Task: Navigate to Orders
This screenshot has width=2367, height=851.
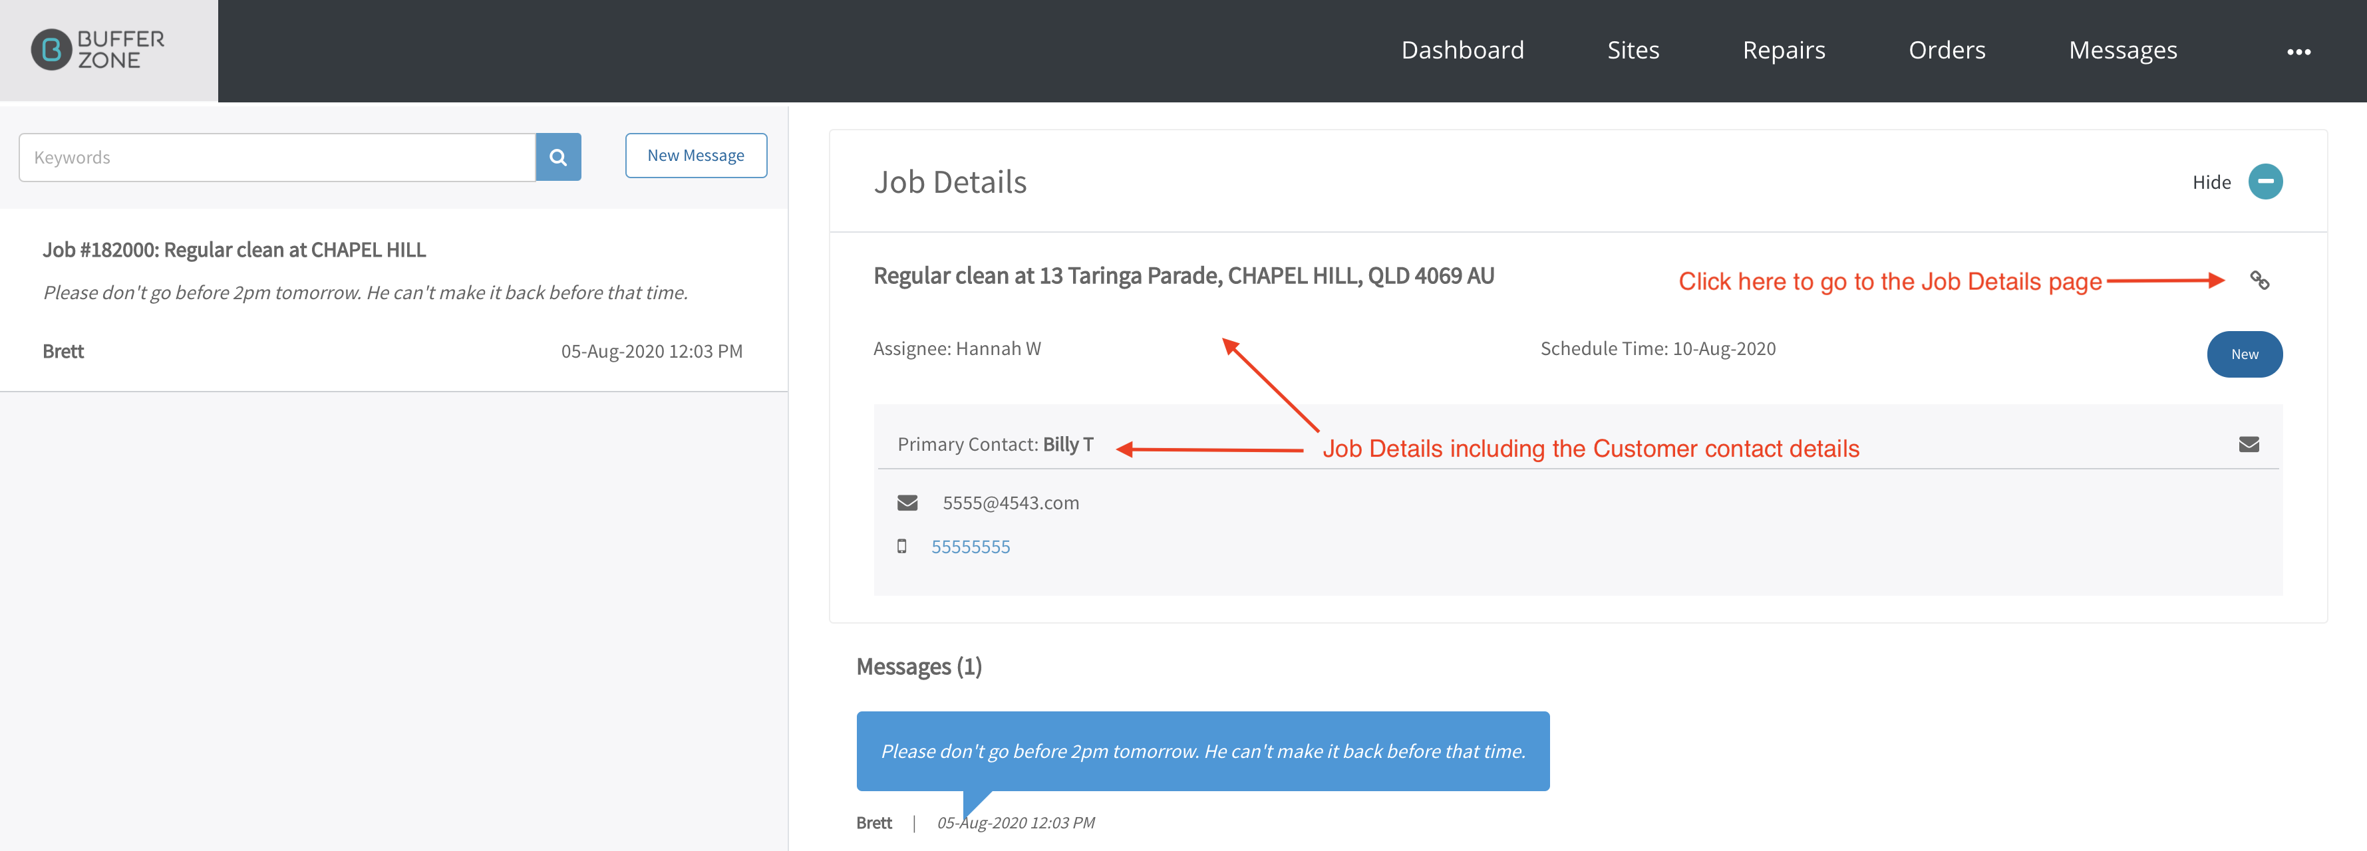Action: coord(1946,50)
